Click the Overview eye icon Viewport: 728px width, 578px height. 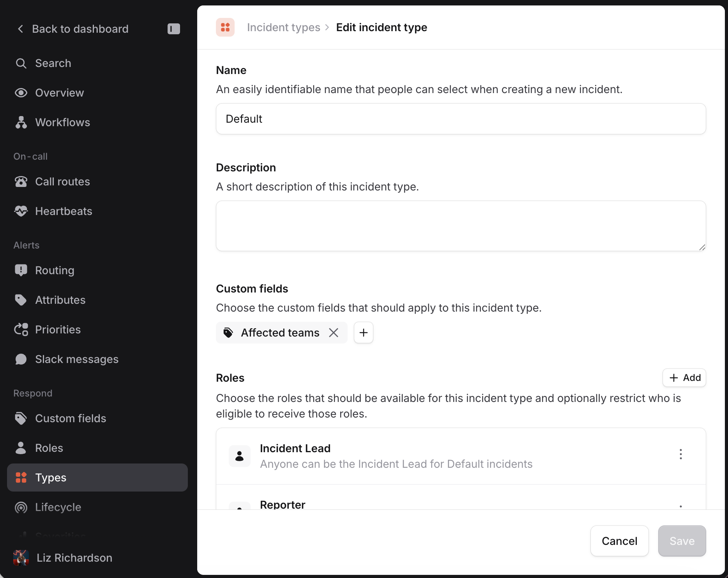tap(21, 93)
